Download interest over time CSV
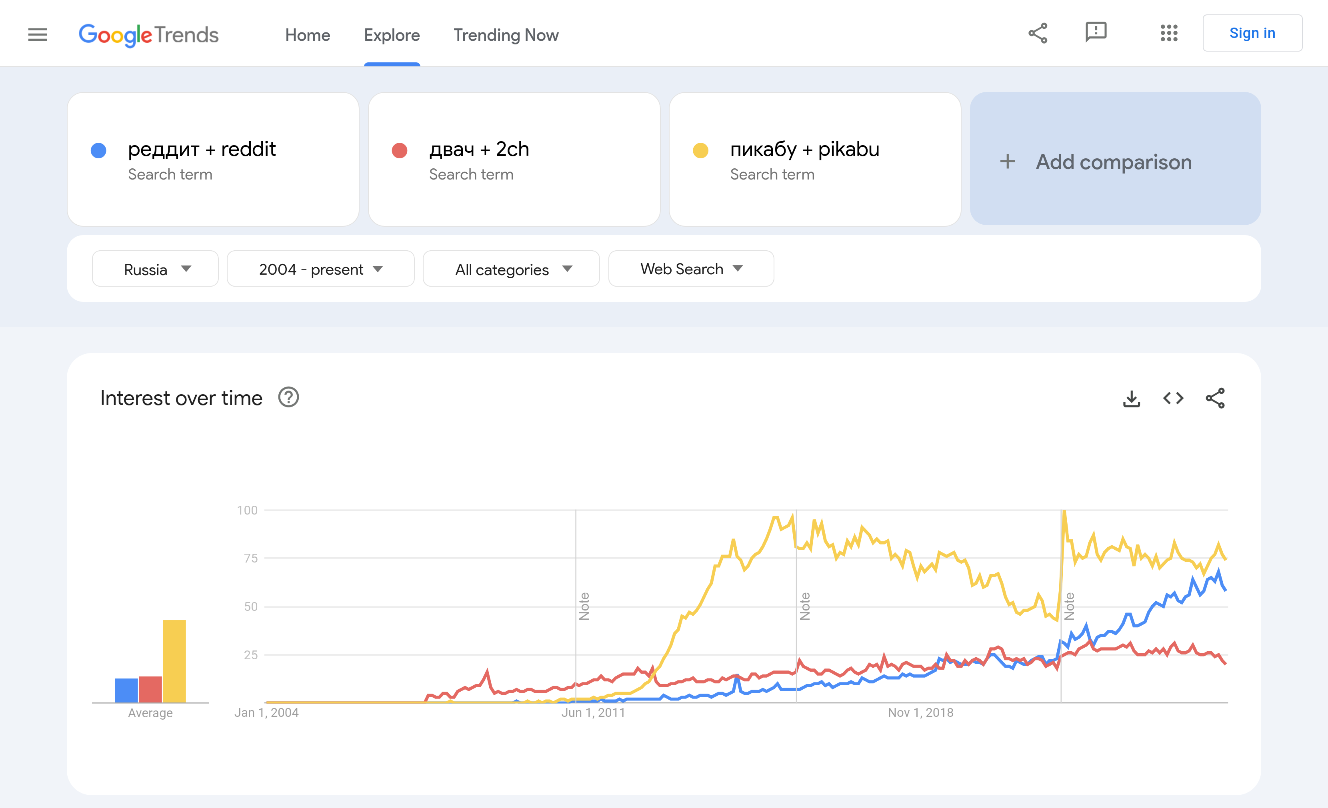Image resolution: width=1328 pixels, height=808 pixels. (1131, 399)
